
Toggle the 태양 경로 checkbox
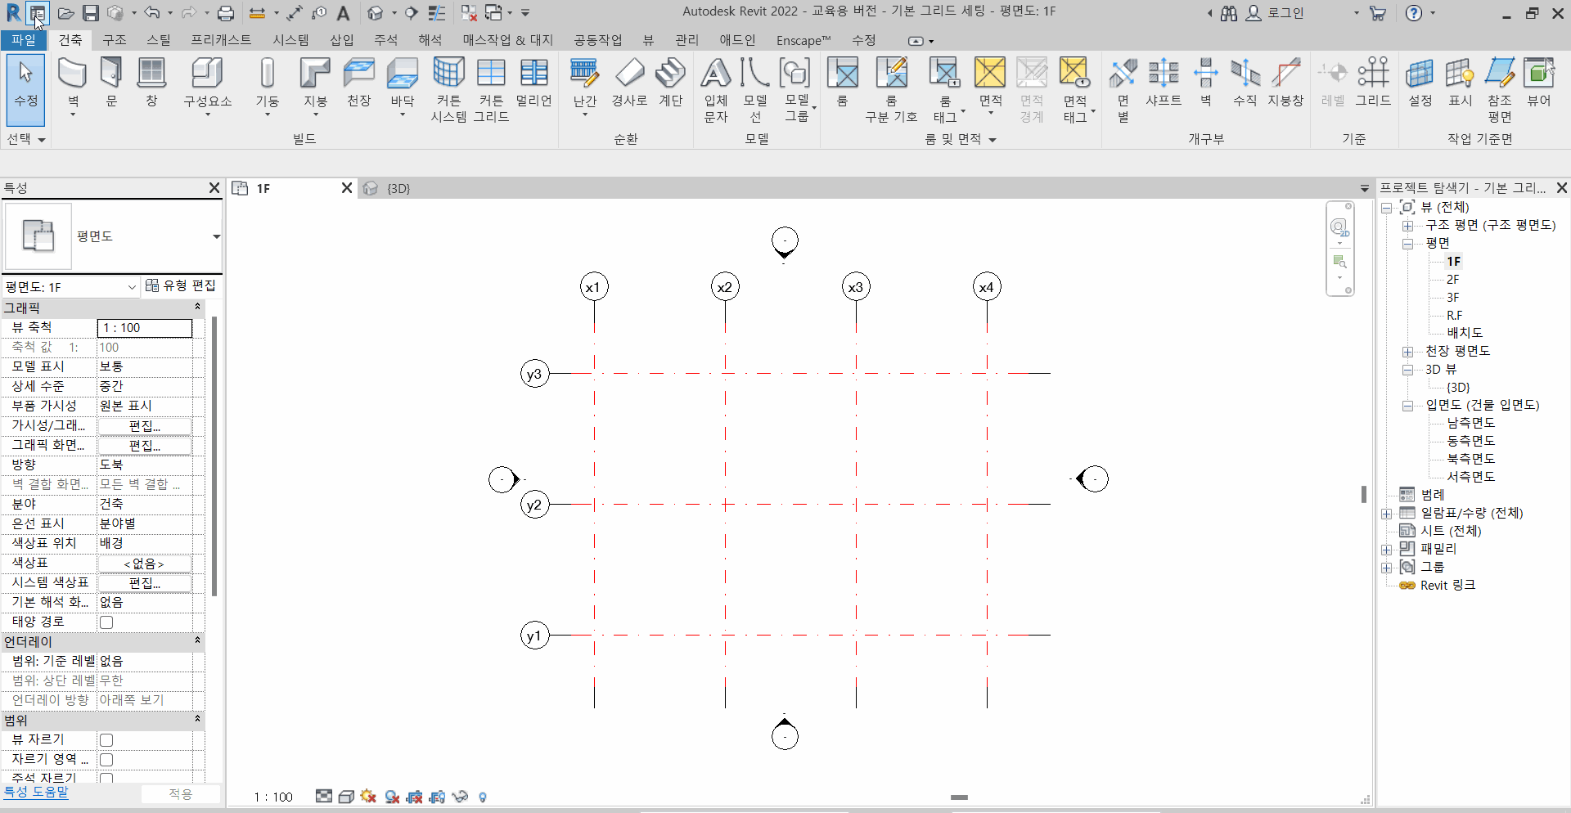point(106,622)
